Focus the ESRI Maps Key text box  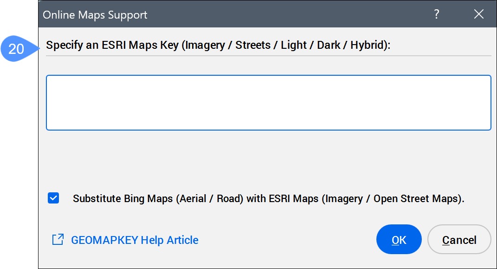(x=268, y=103)
